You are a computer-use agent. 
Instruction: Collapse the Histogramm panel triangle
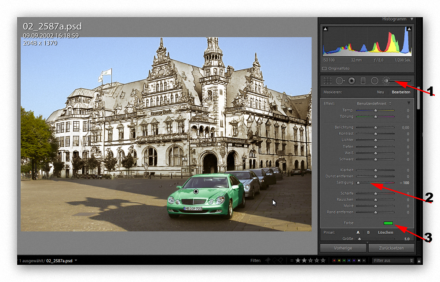point(412,19)
